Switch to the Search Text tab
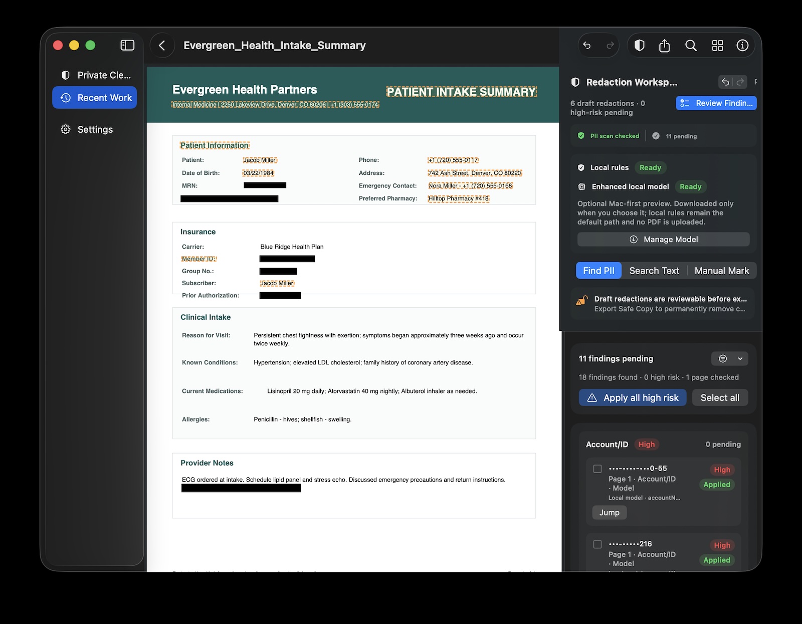The image size is (802, 624). [654, 271]
